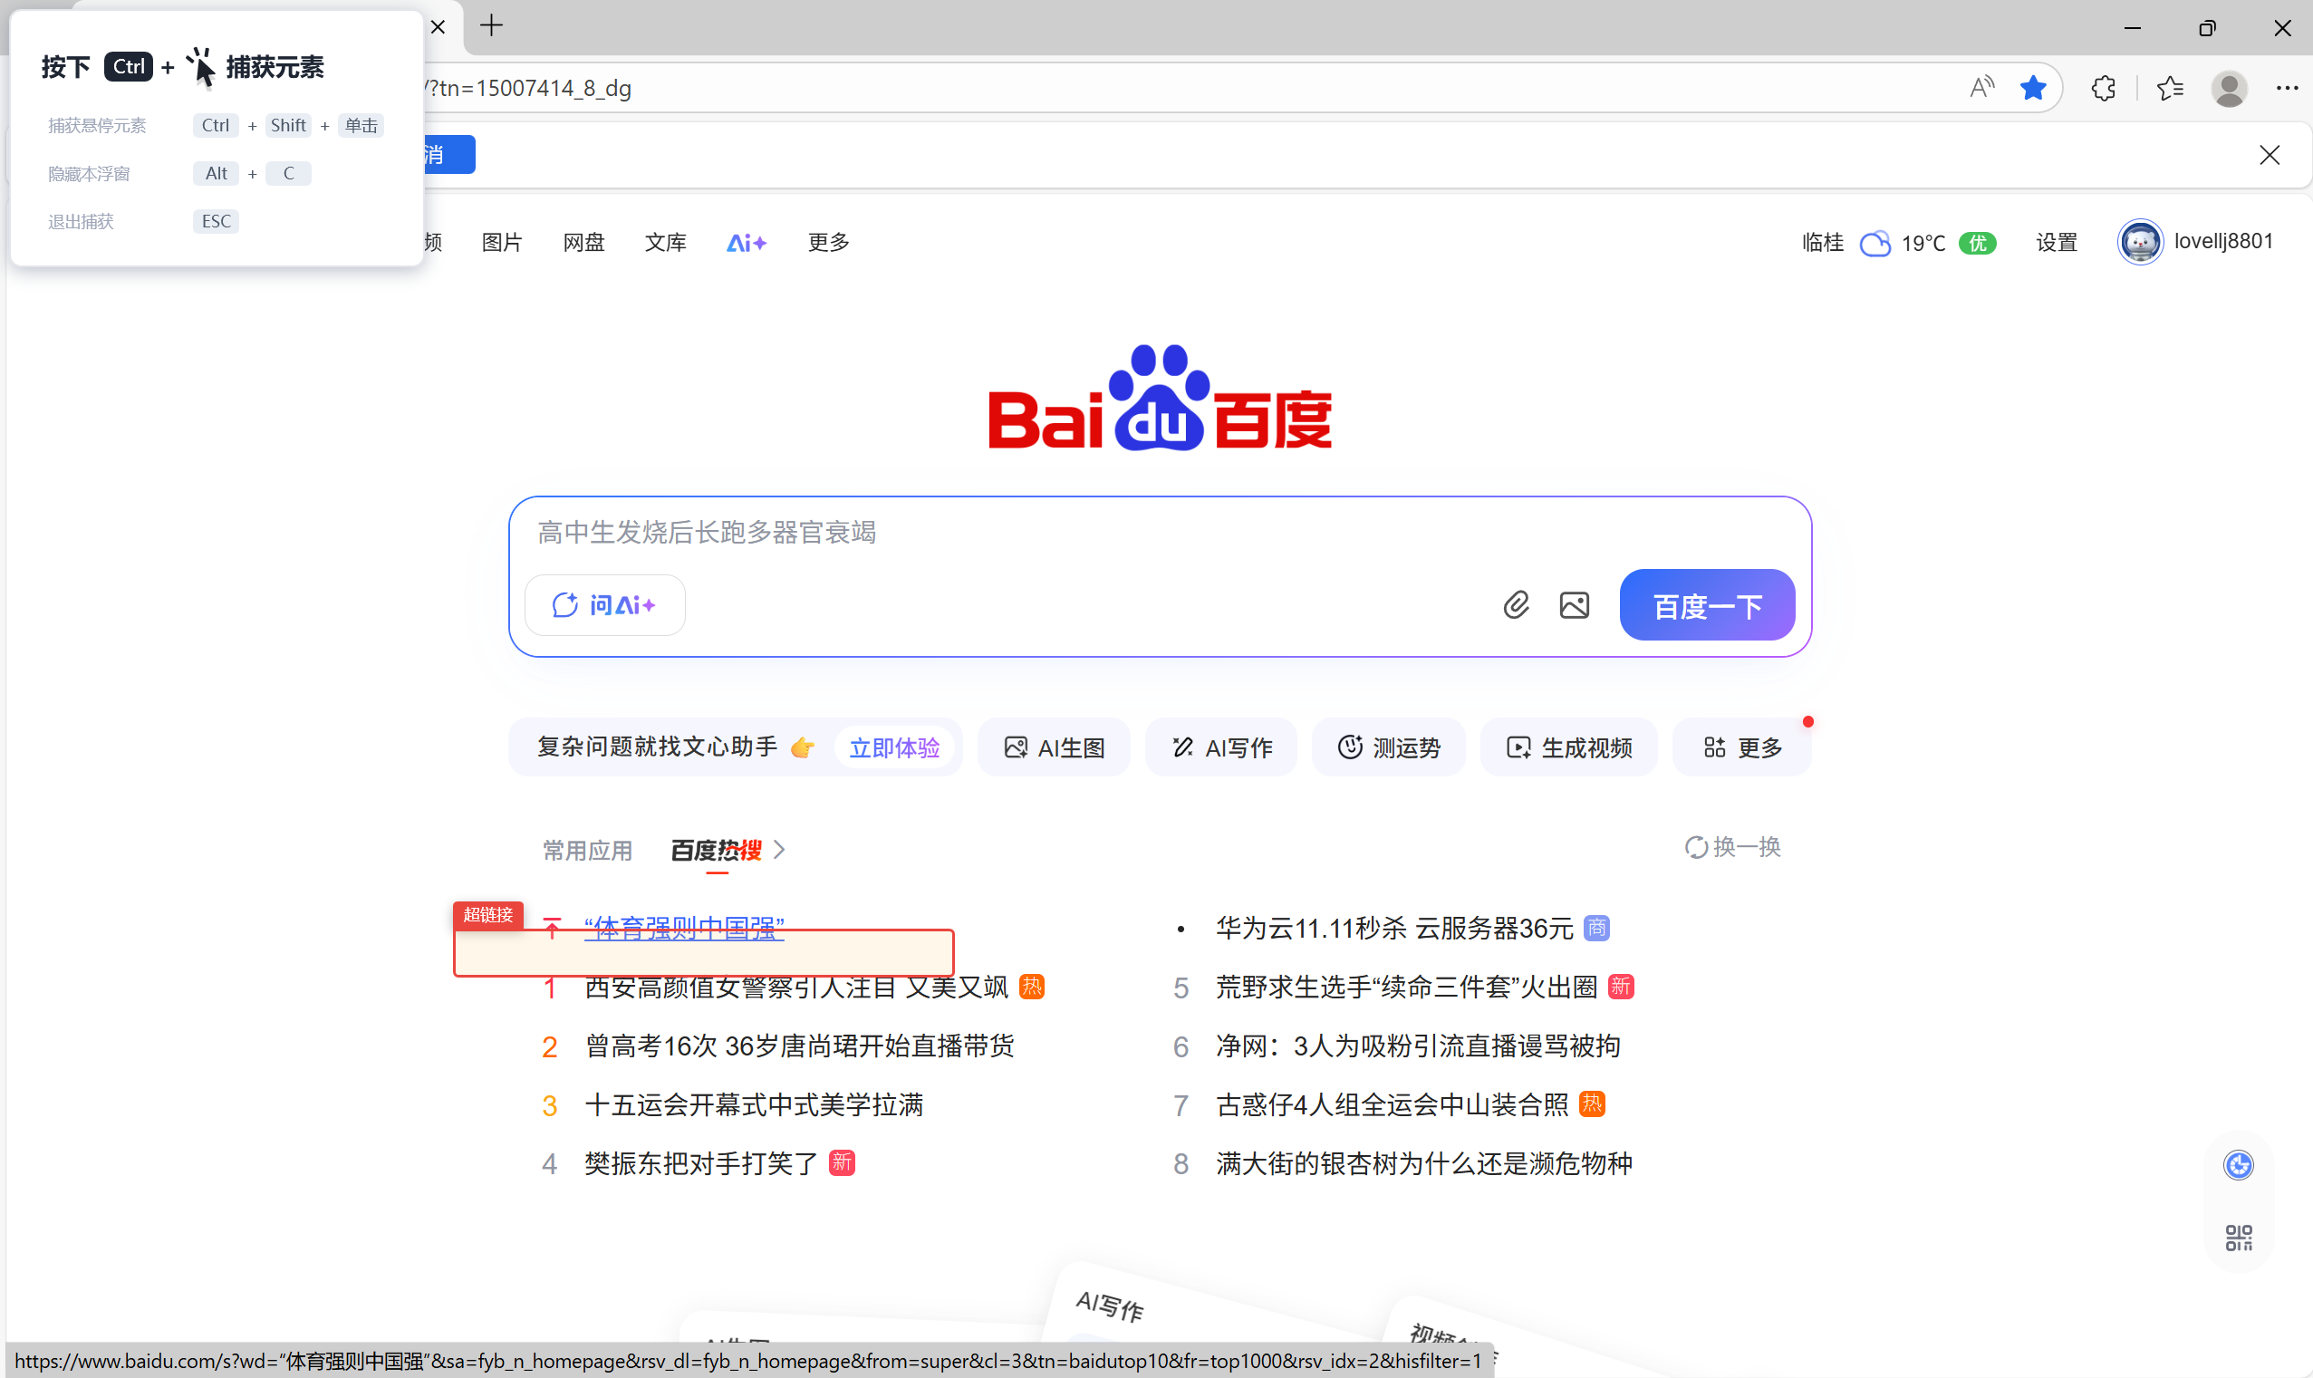2313x1378 pixels.
Task: Click the 问Ai+ button
Action: (604, 605)
